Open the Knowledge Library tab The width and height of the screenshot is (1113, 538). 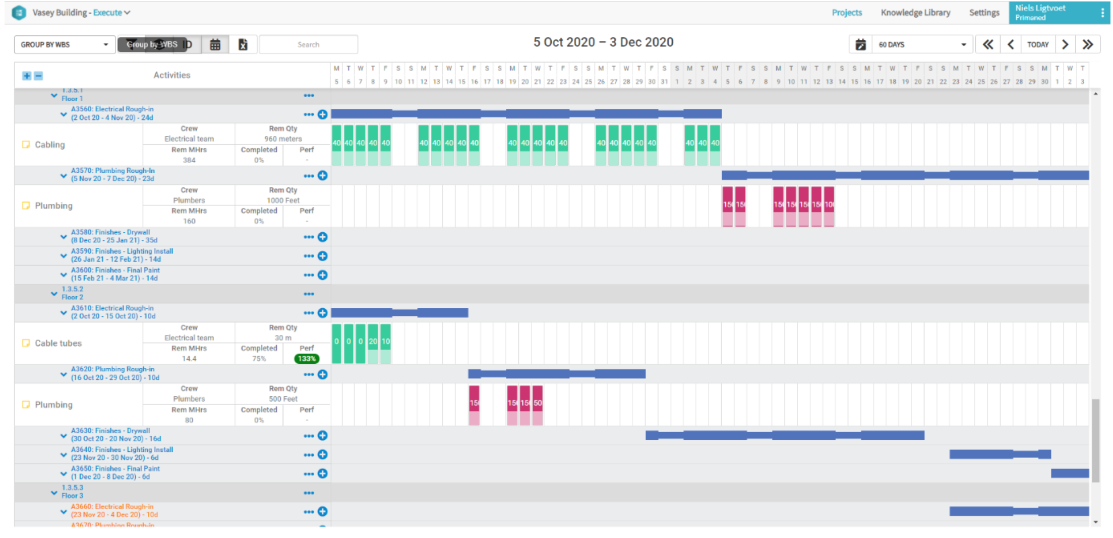click(915, 13)
